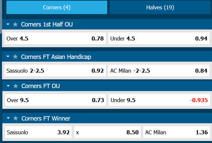
Task: Bet Over 4.5 first half corners
Action: [x=54, y=39]
